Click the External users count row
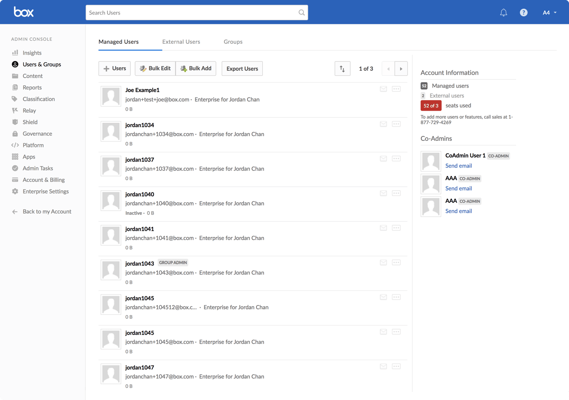 443,96
